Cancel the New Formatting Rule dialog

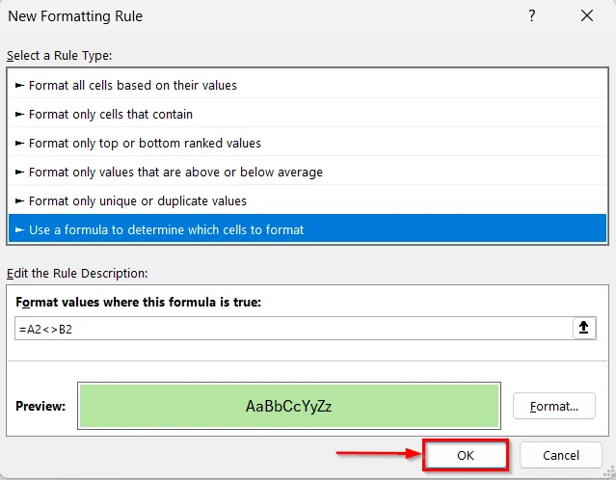[561, 455]
